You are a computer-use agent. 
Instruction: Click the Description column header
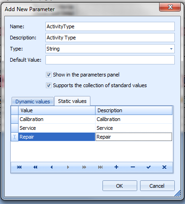click(134, 110)
